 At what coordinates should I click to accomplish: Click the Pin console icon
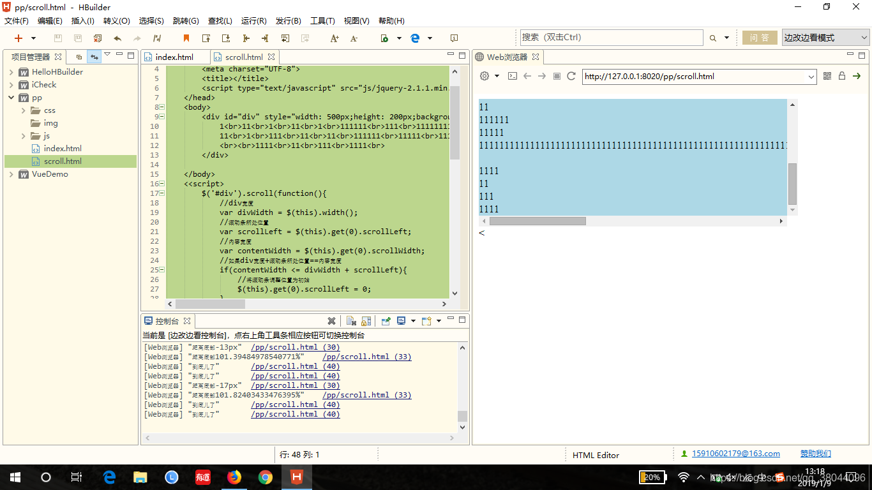click(386, 321)
